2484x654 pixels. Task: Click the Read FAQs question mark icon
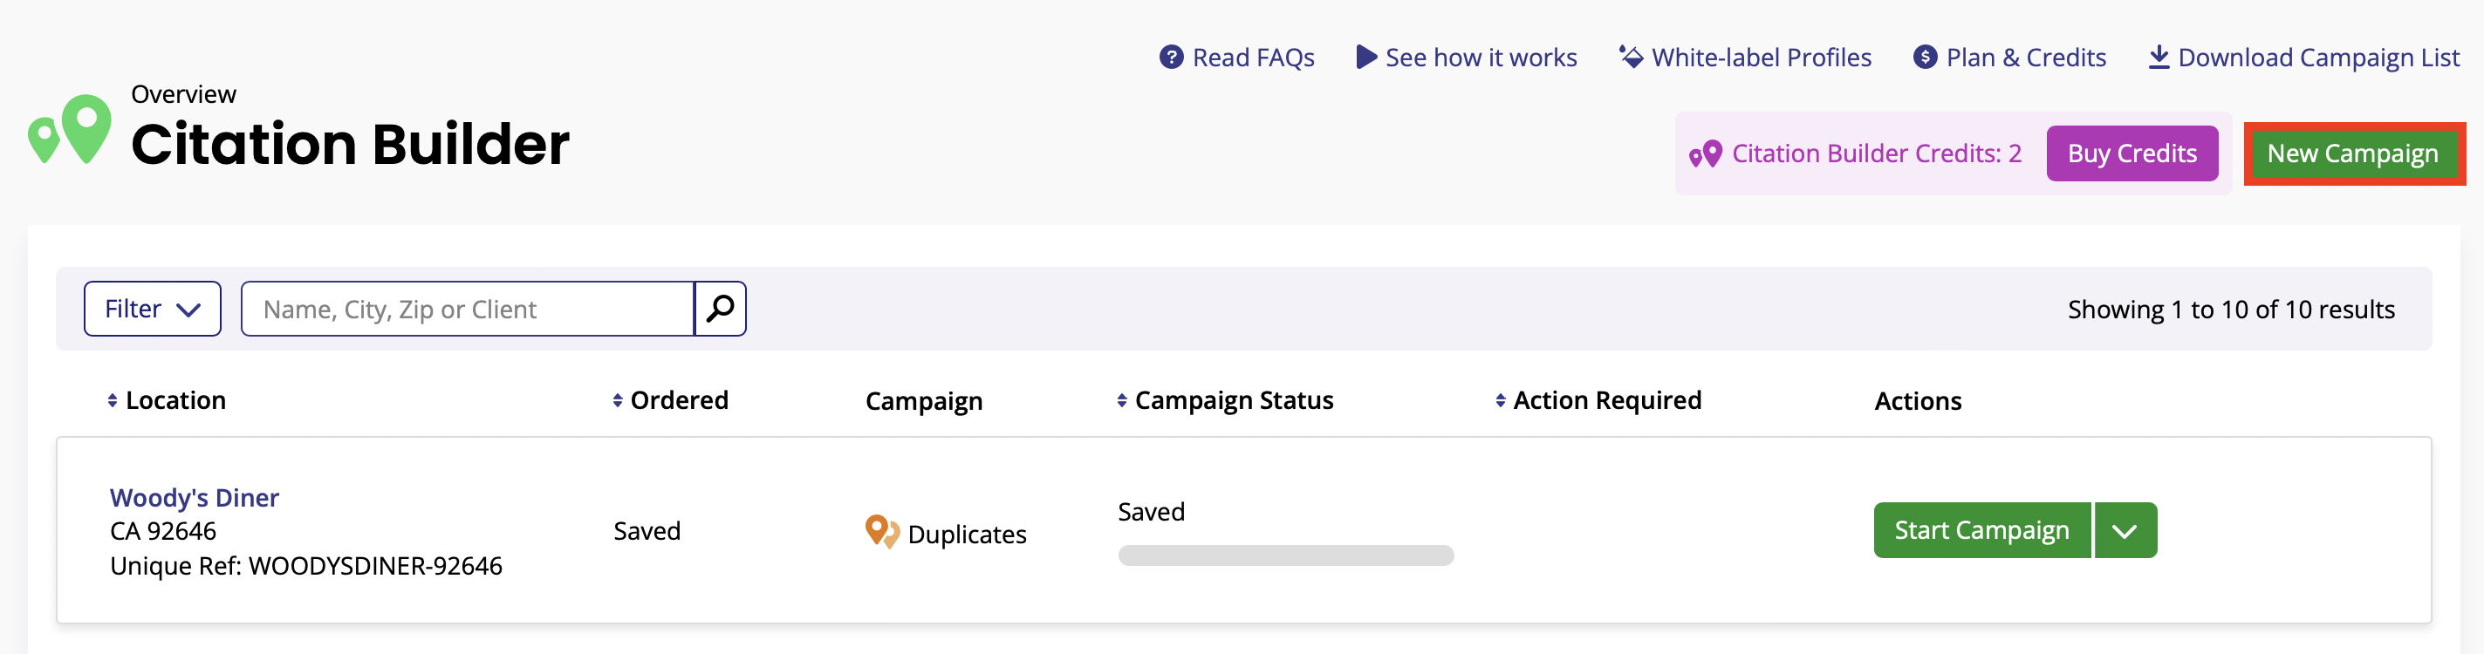[1171, 58]
